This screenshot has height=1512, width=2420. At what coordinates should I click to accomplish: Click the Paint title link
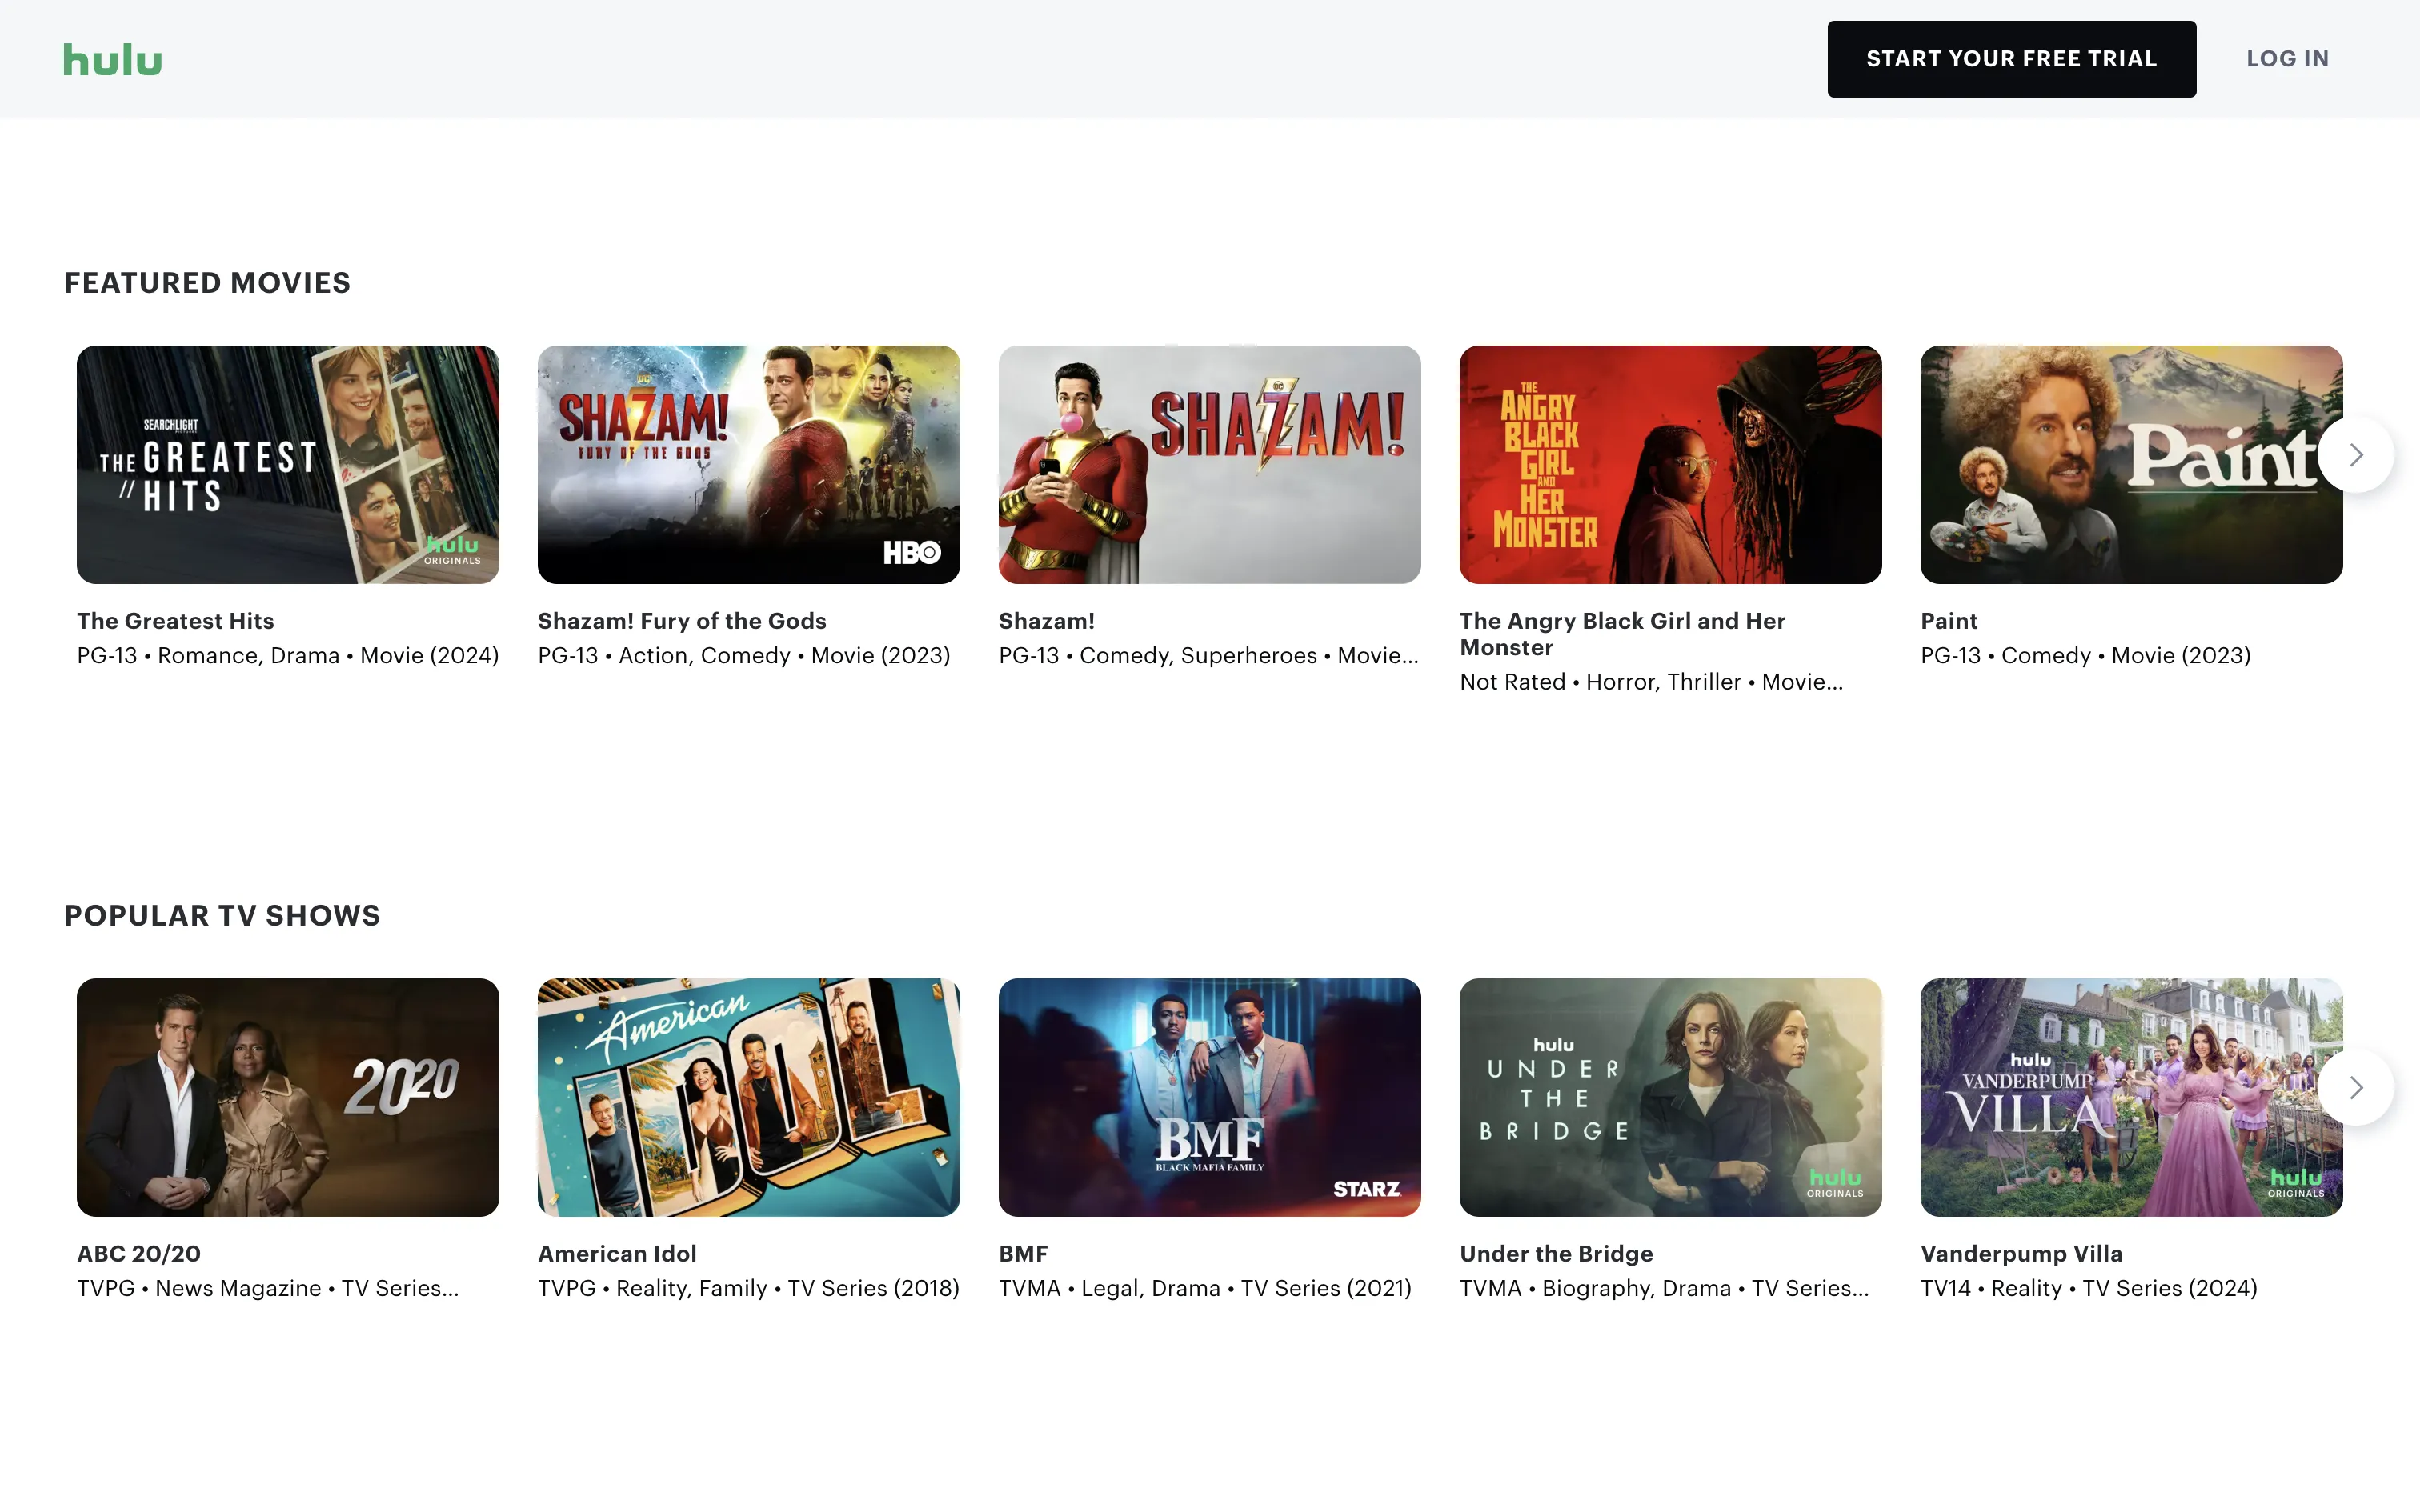[1949, 621]
